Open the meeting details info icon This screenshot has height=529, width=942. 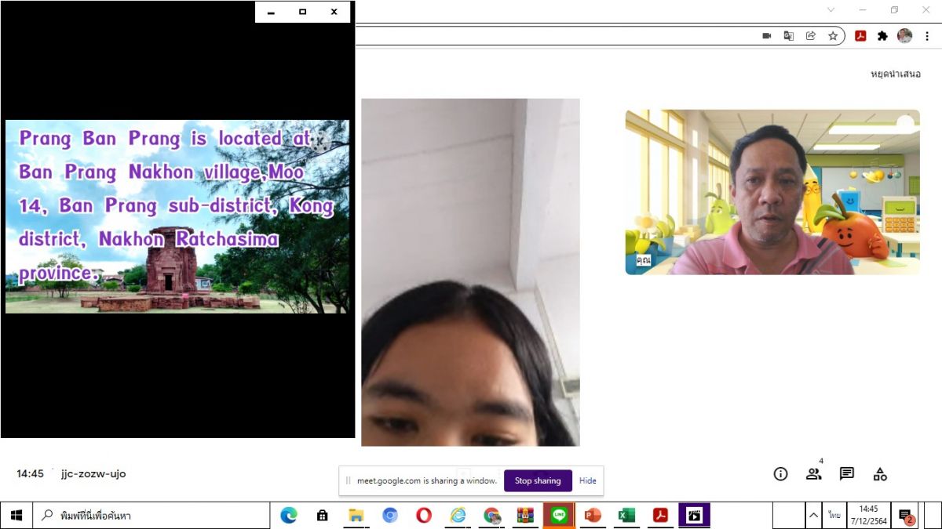tap(780, 474)
